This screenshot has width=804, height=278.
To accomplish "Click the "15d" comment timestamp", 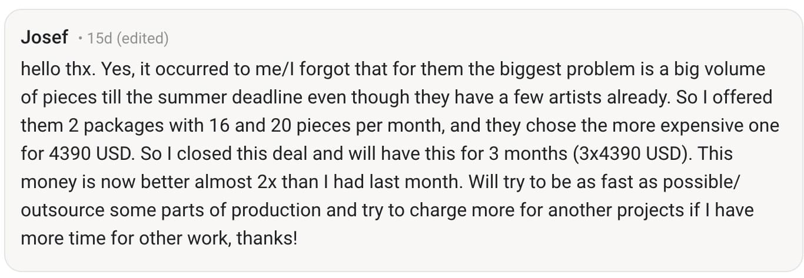I will point(99,39).
